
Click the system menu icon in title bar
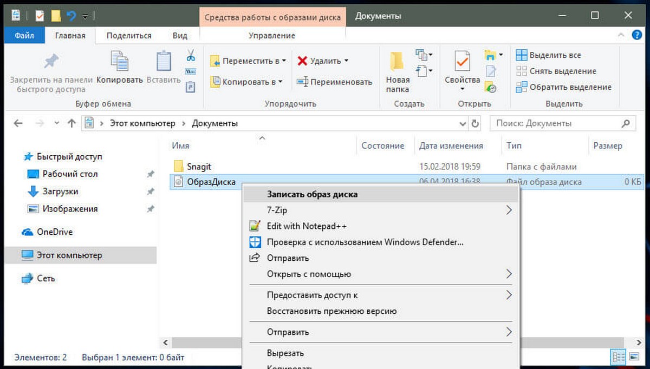(15, 15)
